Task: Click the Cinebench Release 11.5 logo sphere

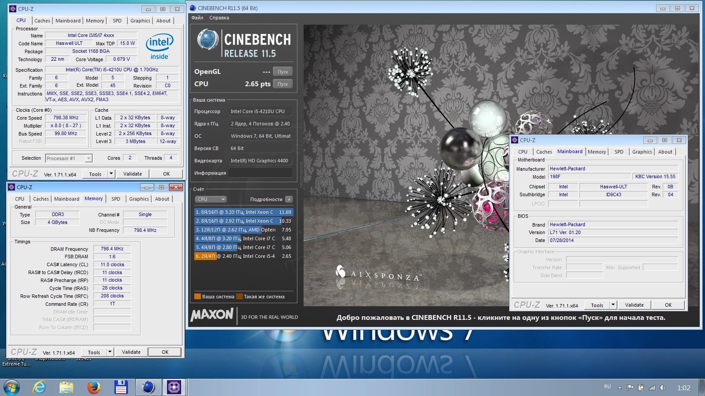Action: point(208,40)
